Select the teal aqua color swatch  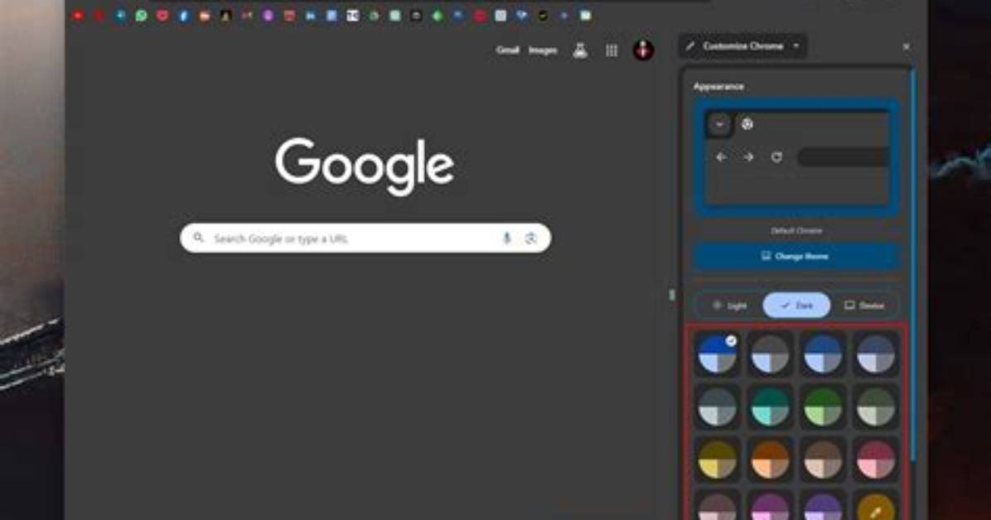click(x=770, y=407)
